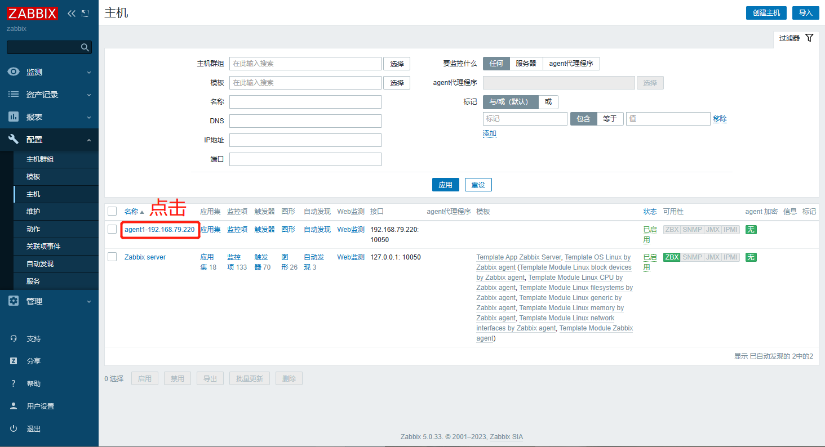Viewport: 825px width, 447px height.
Task: Click the search magnifier icon
Action: pos(85,47)
